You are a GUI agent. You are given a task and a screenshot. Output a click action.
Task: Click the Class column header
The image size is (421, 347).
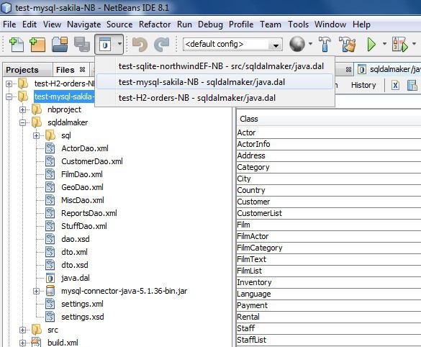tap(329, 119)
